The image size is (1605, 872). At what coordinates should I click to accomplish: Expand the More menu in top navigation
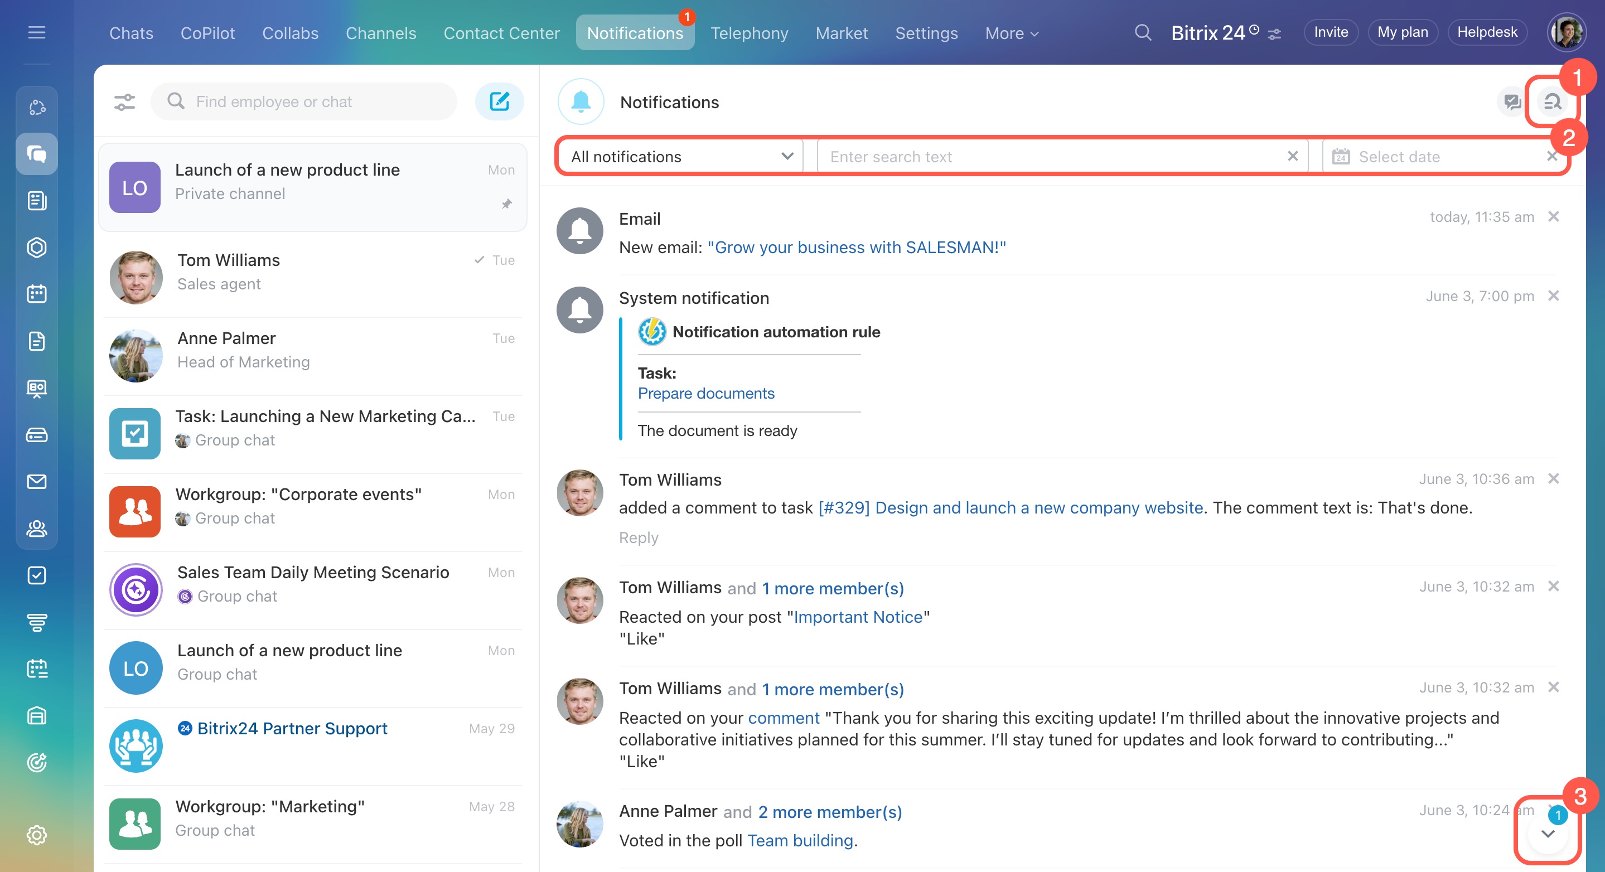click(1012, 33)
